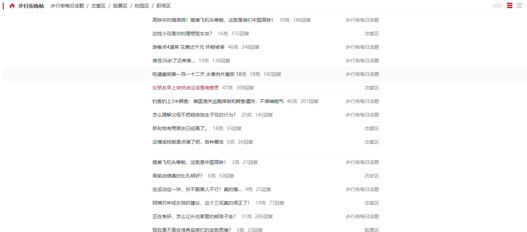Click the flame icon beside 步行街热帖
Image resolution: width=527 pixels, height=232 pixels.
point(12,6)
